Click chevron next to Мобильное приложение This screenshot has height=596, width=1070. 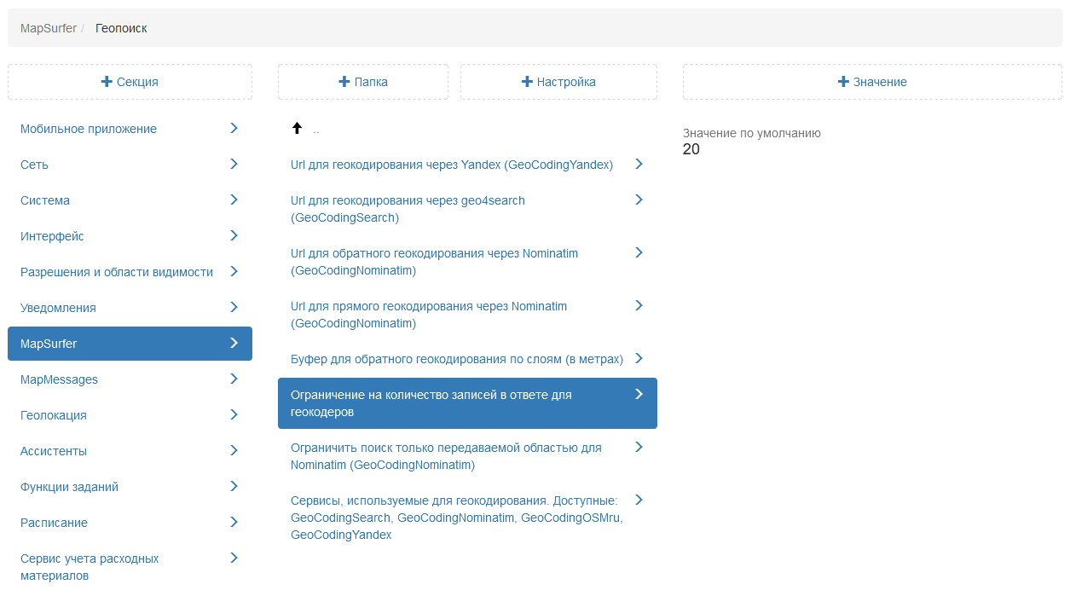coord(234,128)
